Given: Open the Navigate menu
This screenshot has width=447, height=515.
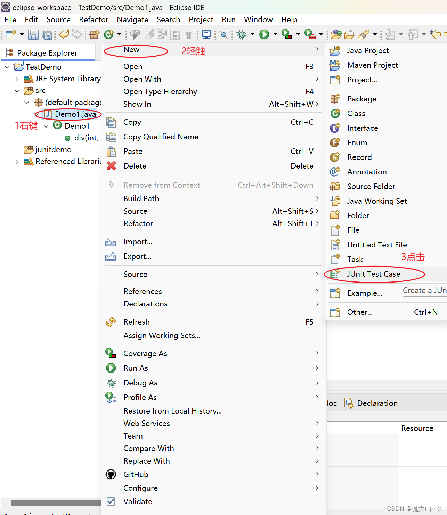Looking at the screenshot, I should [x=132, y=19].
